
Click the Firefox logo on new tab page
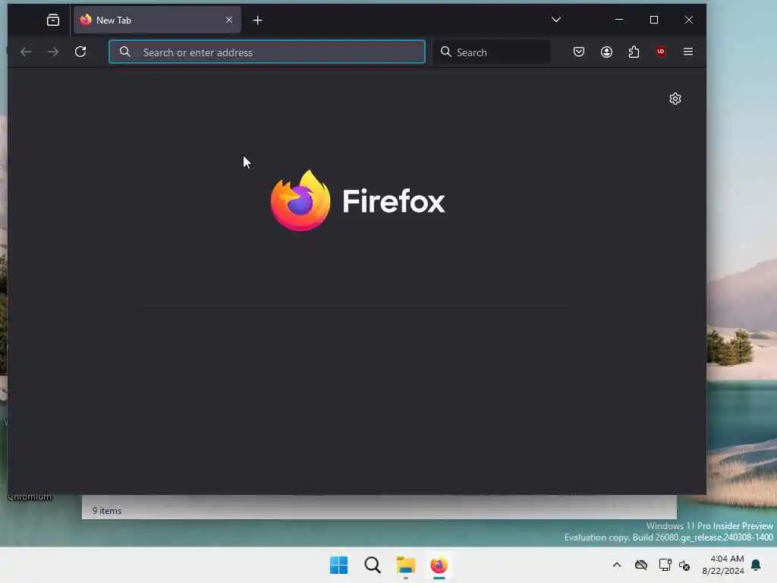(358, 200)
